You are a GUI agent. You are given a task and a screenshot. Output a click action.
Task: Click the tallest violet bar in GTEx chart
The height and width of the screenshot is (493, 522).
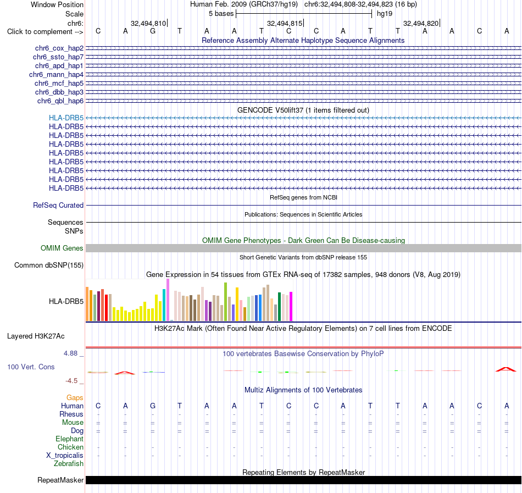pos(168,300)
